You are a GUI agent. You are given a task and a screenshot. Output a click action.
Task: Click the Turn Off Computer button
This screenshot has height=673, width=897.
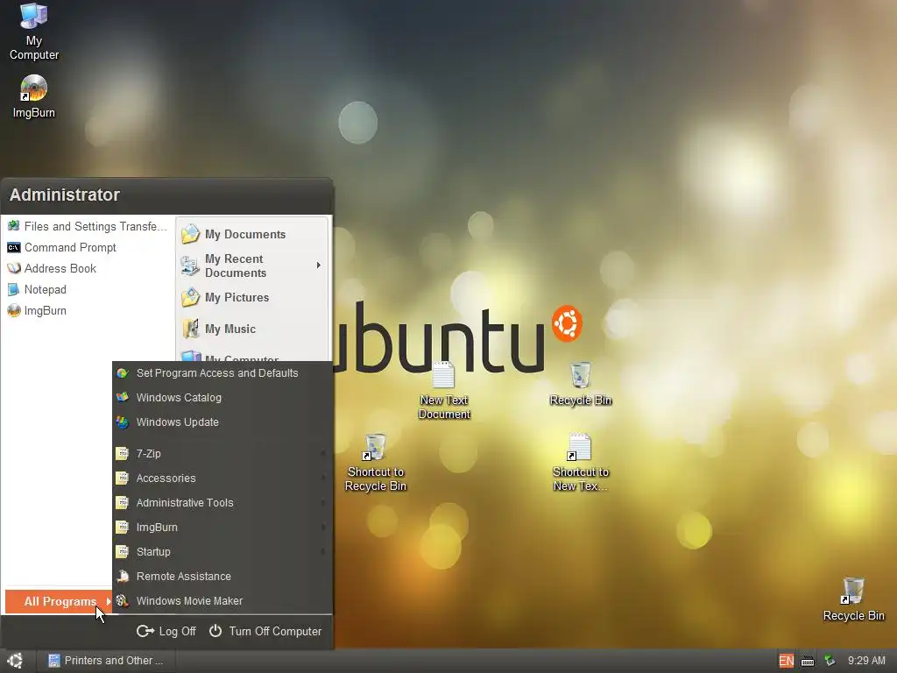point(265,631)
